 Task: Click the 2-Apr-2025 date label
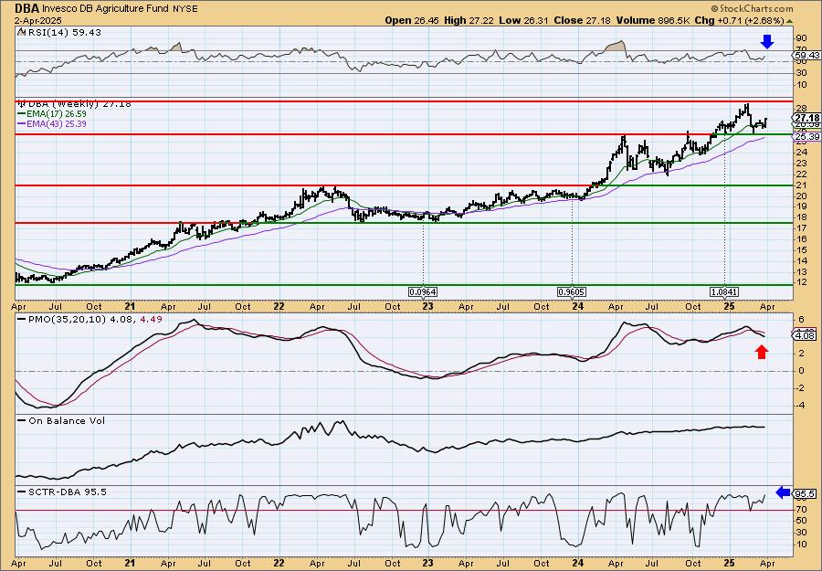[38, 20]
